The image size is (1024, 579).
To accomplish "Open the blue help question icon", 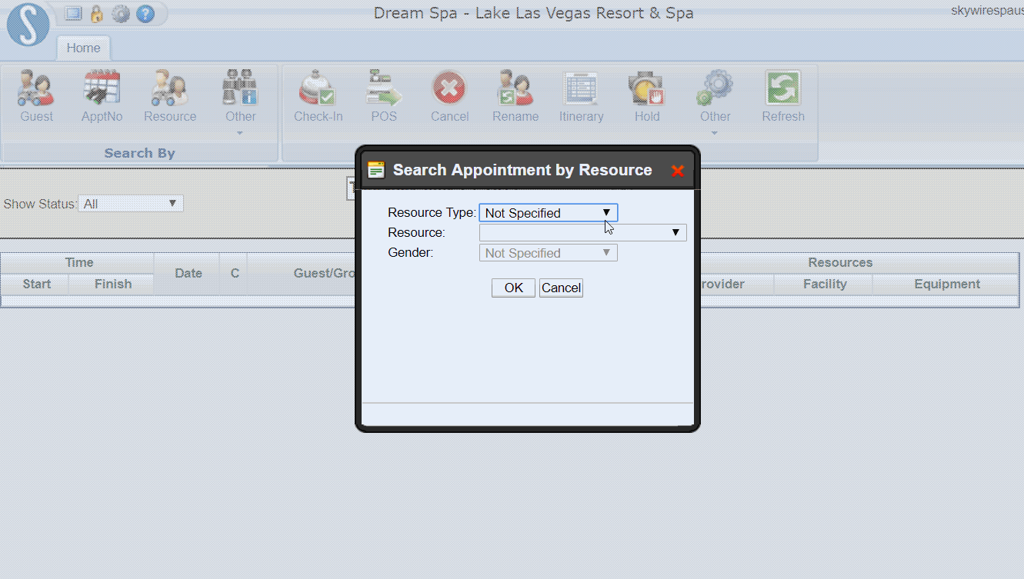I will pos(145,14).
